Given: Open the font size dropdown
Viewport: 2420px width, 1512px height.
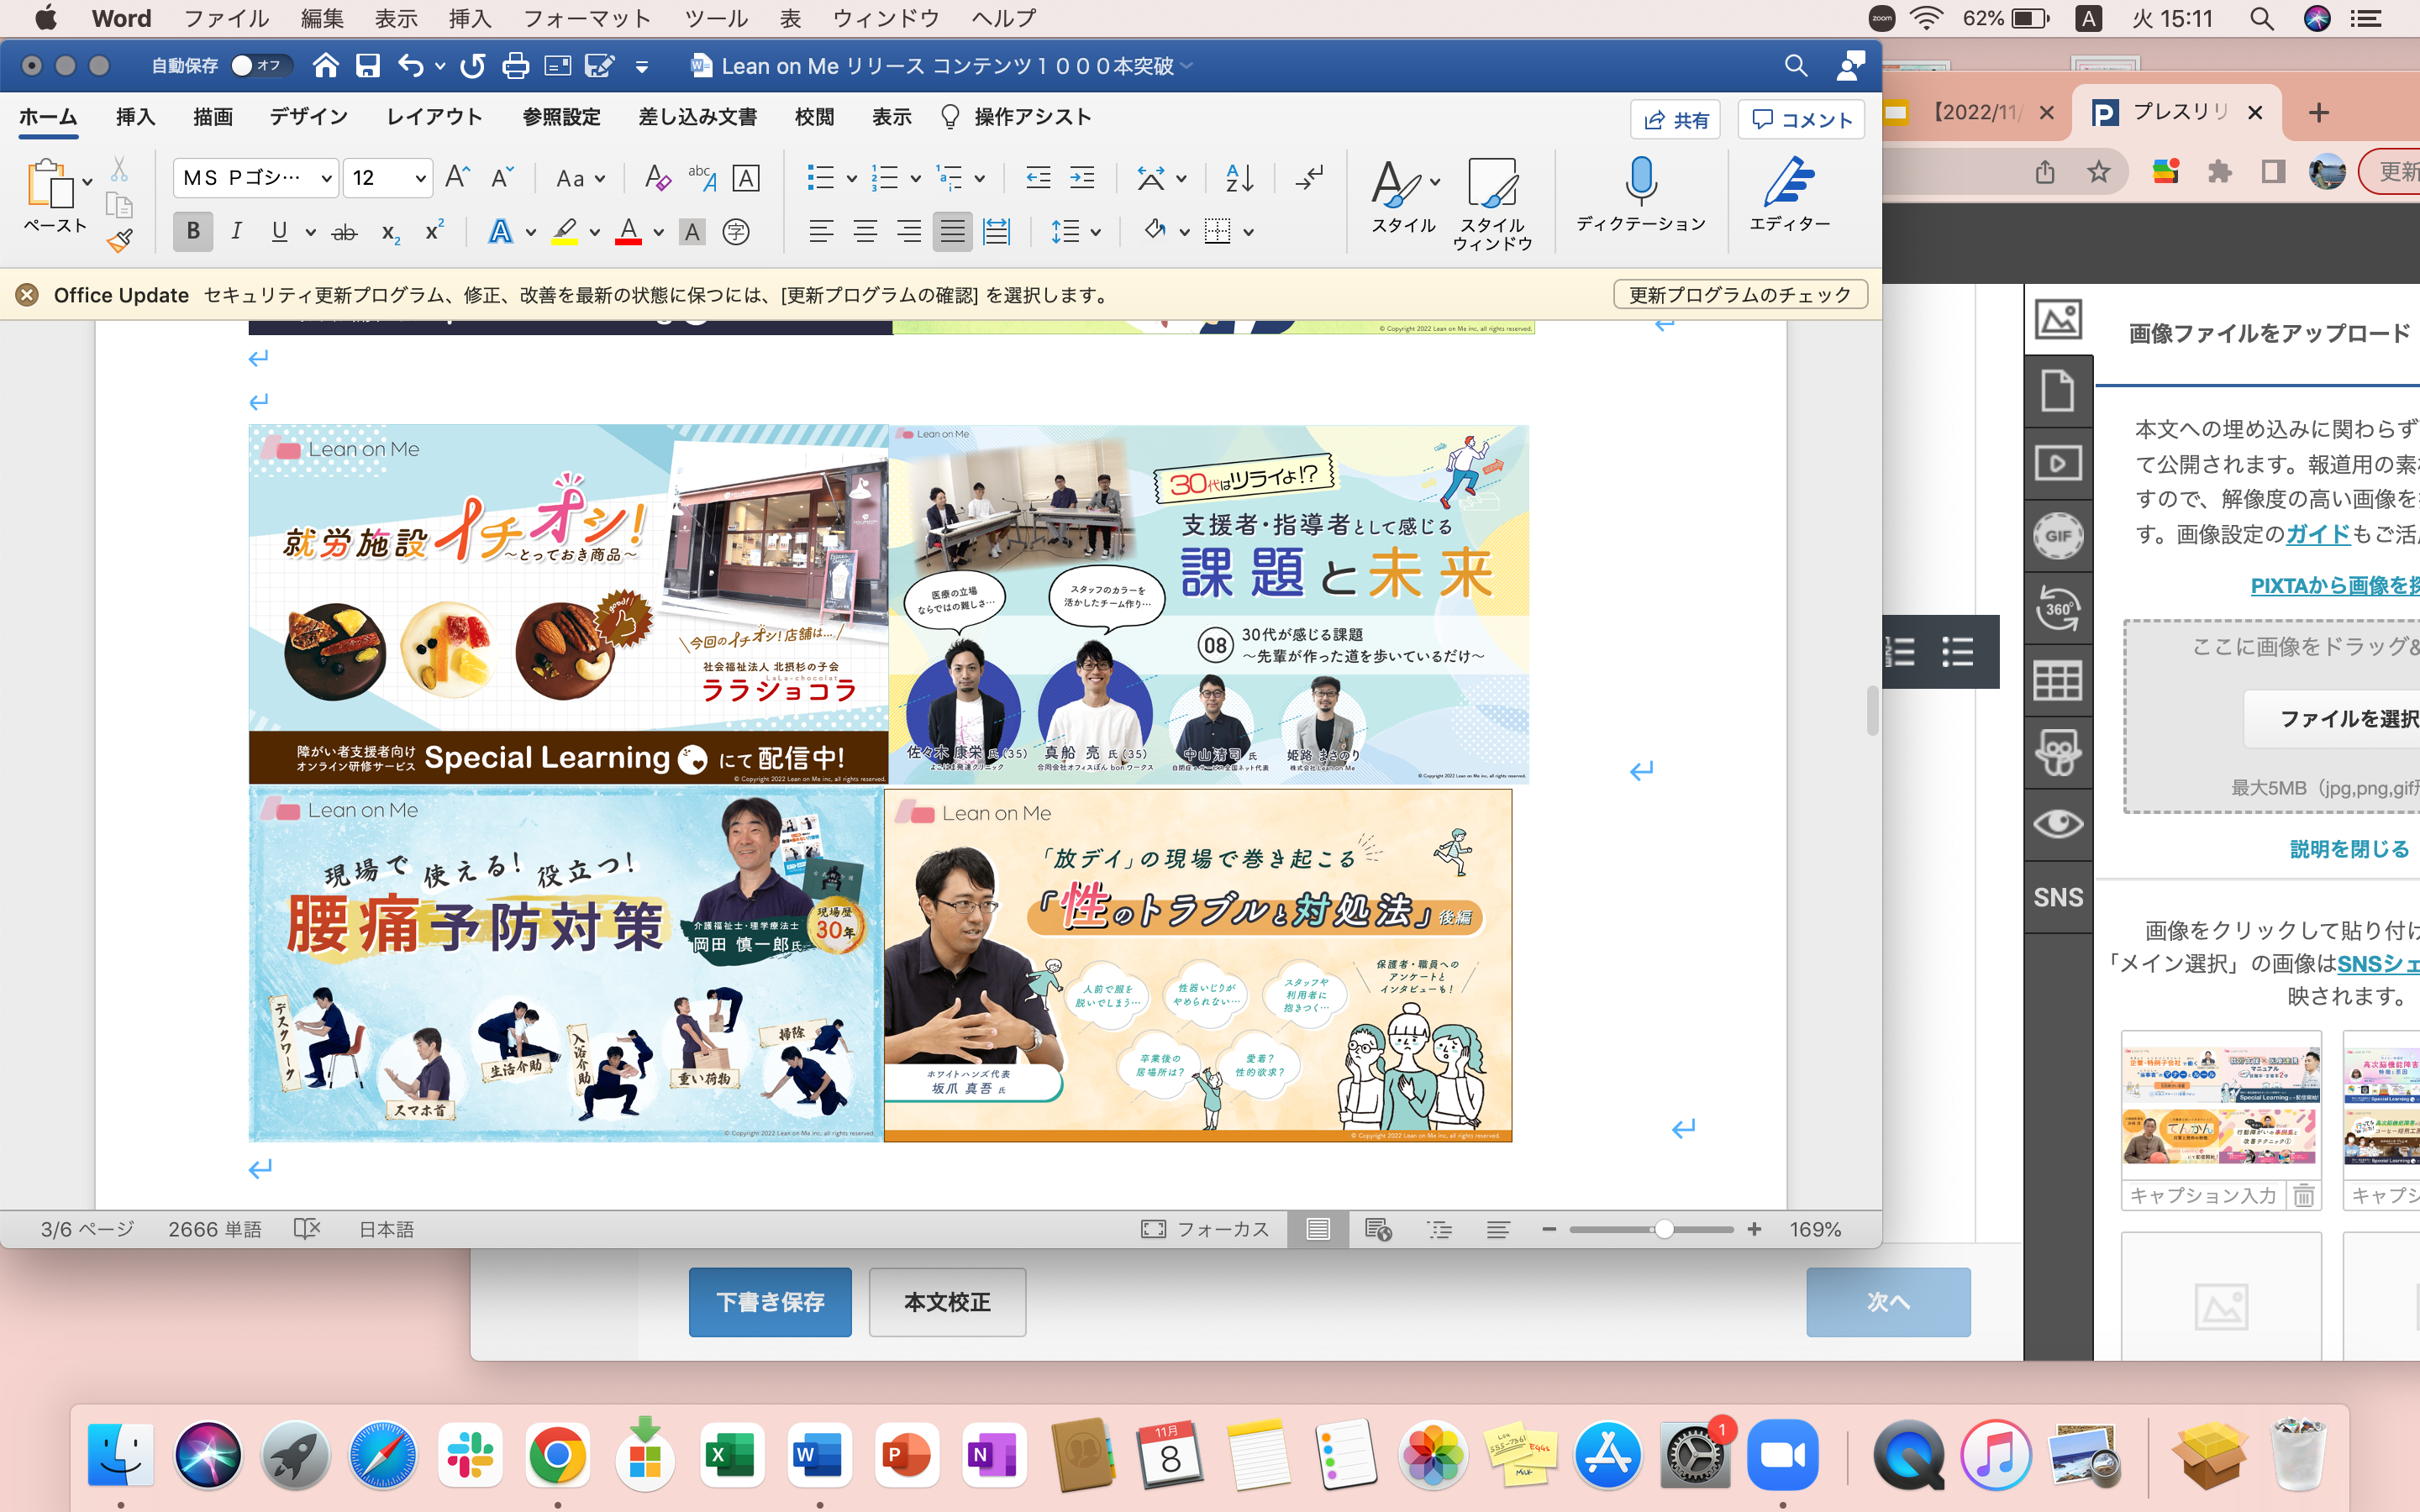Looking at the screenshot, I should tap(420, 178).
